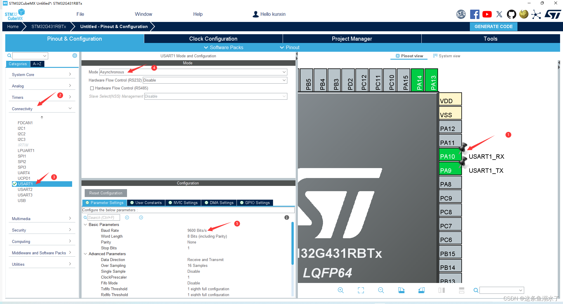Zoom out of the chip pinout
Image resolution: width=563 pixels, height=304 pixels.
(x=381, y=290)
